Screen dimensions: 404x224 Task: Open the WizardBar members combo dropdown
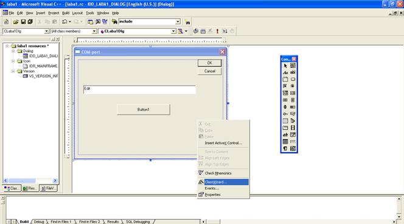click(x=173, y=31)
